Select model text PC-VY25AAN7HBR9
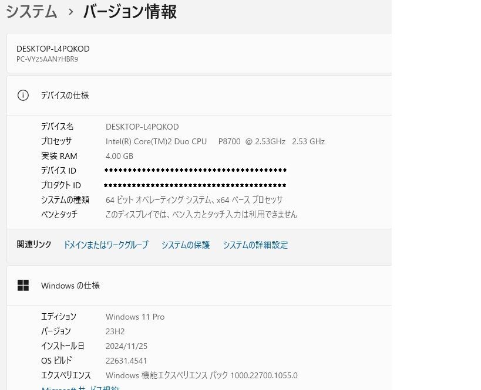 coord(47,59)
